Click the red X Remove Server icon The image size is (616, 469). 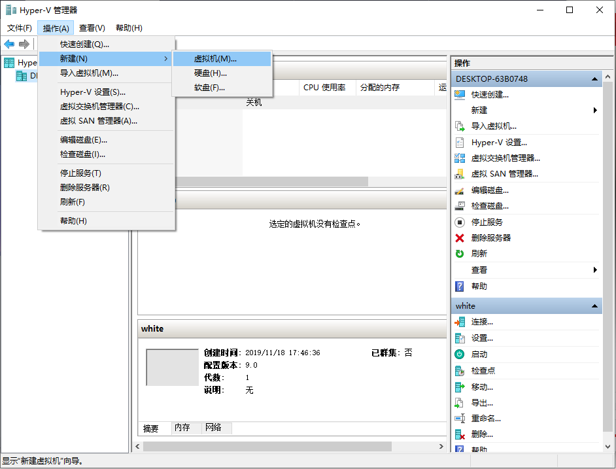click(x=460, y=238)
